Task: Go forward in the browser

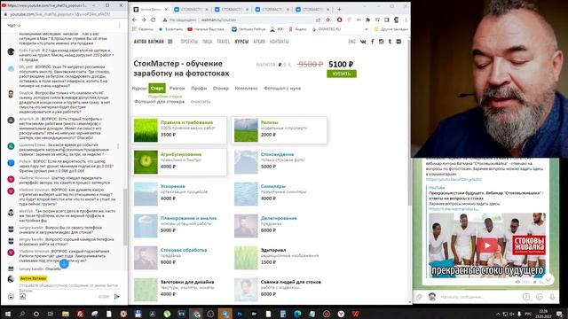Action: click(x=144, y=19)
